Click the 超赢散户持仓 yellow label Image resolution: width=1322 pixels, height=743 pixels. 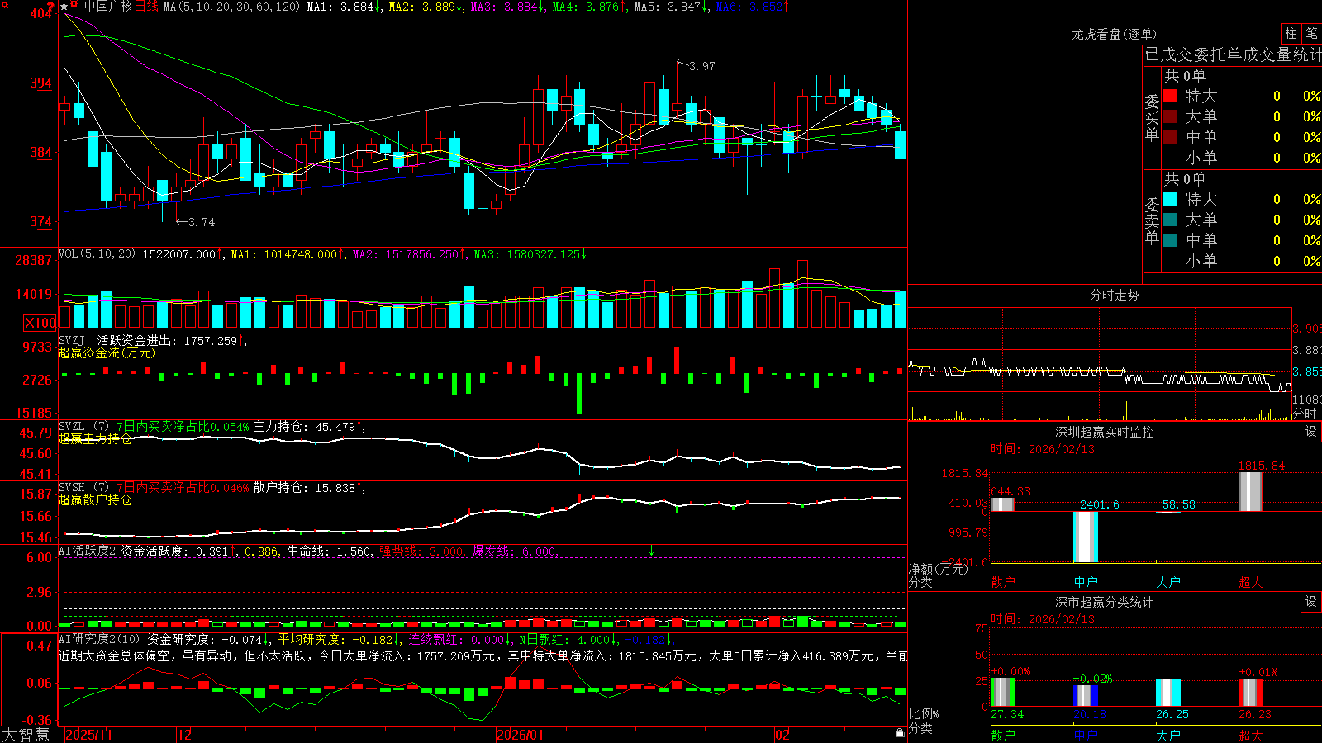click(x=95, y=499)
